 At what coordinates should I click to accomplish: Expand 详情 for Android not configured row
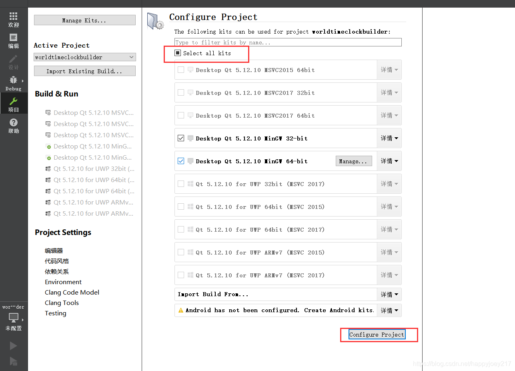pyautogui.click(x=389, y=310)
